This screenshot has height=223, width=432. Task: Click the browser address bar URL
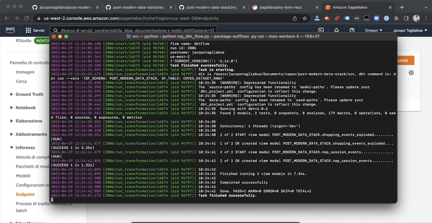131,18
